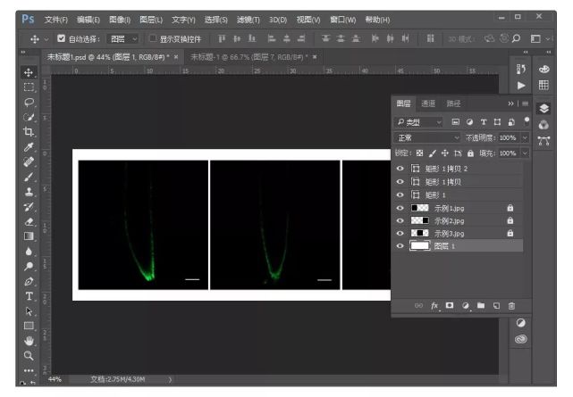This screenshot has height=397, width=573.
Task: Switch to the 通道 tab
Action: [x=428, y=103]
